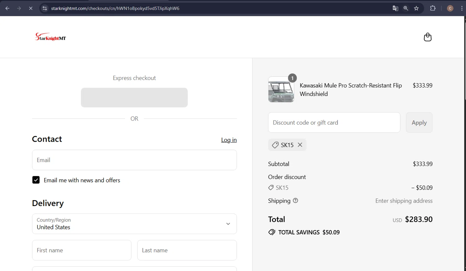
Task: Click the Total $283.90 amount
Action: [x=419, y=219]
